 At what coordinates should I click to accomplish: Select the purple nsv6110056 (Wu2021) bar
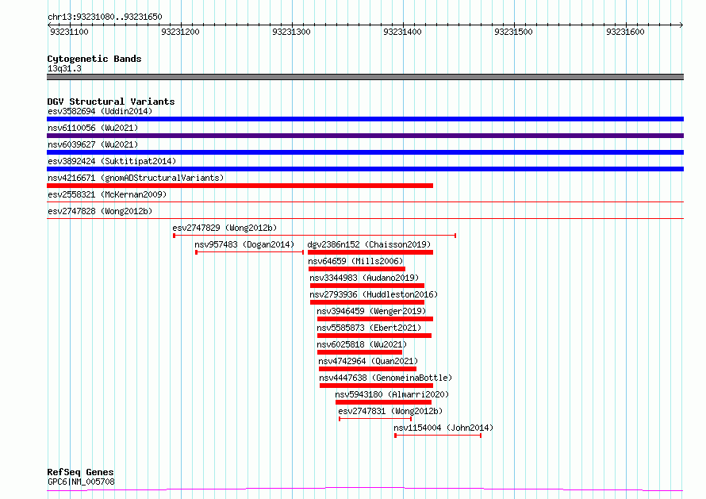365,136
